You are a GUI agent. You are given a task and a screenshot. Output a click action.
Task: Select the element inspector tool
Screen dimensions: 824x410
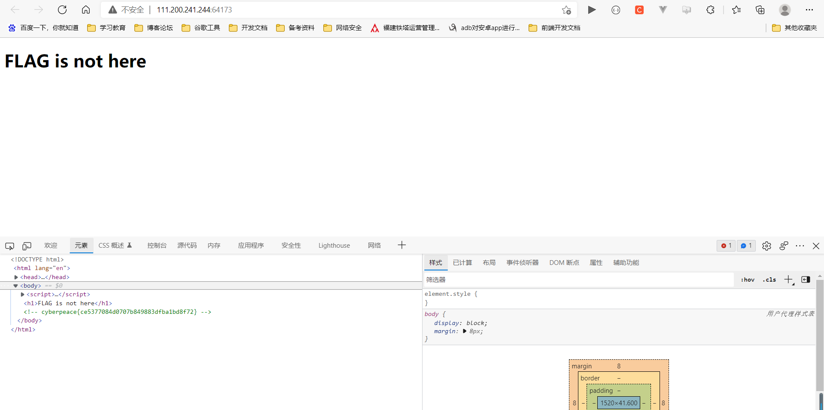[9, 246]
